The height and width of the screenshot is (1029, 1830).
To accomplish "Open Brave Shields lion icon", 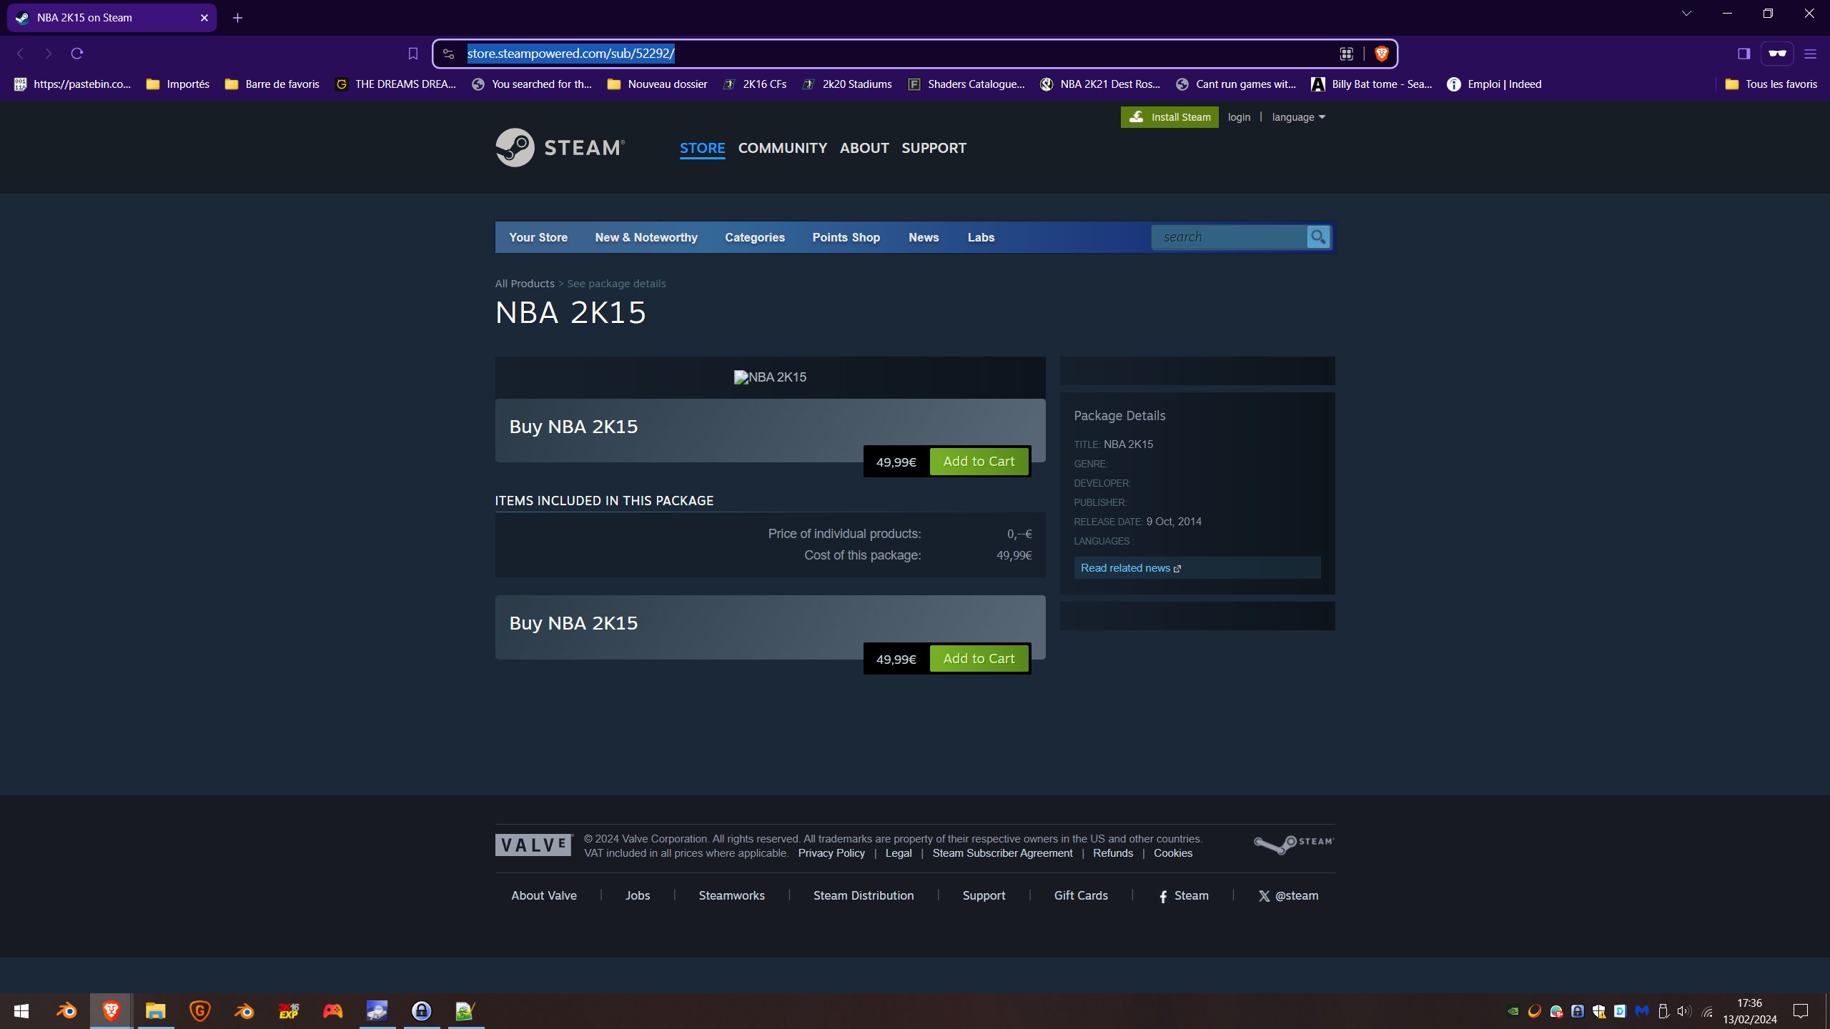I will point(1381,54).
